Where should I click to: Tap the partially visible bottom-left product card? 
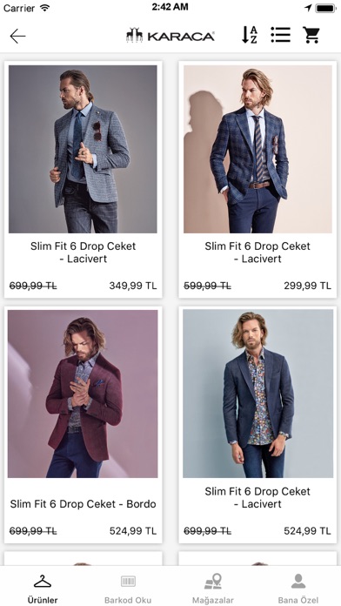83,558
